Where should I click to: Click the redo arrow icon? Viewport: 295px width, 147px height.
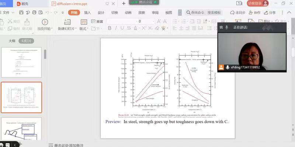point(56,12)
